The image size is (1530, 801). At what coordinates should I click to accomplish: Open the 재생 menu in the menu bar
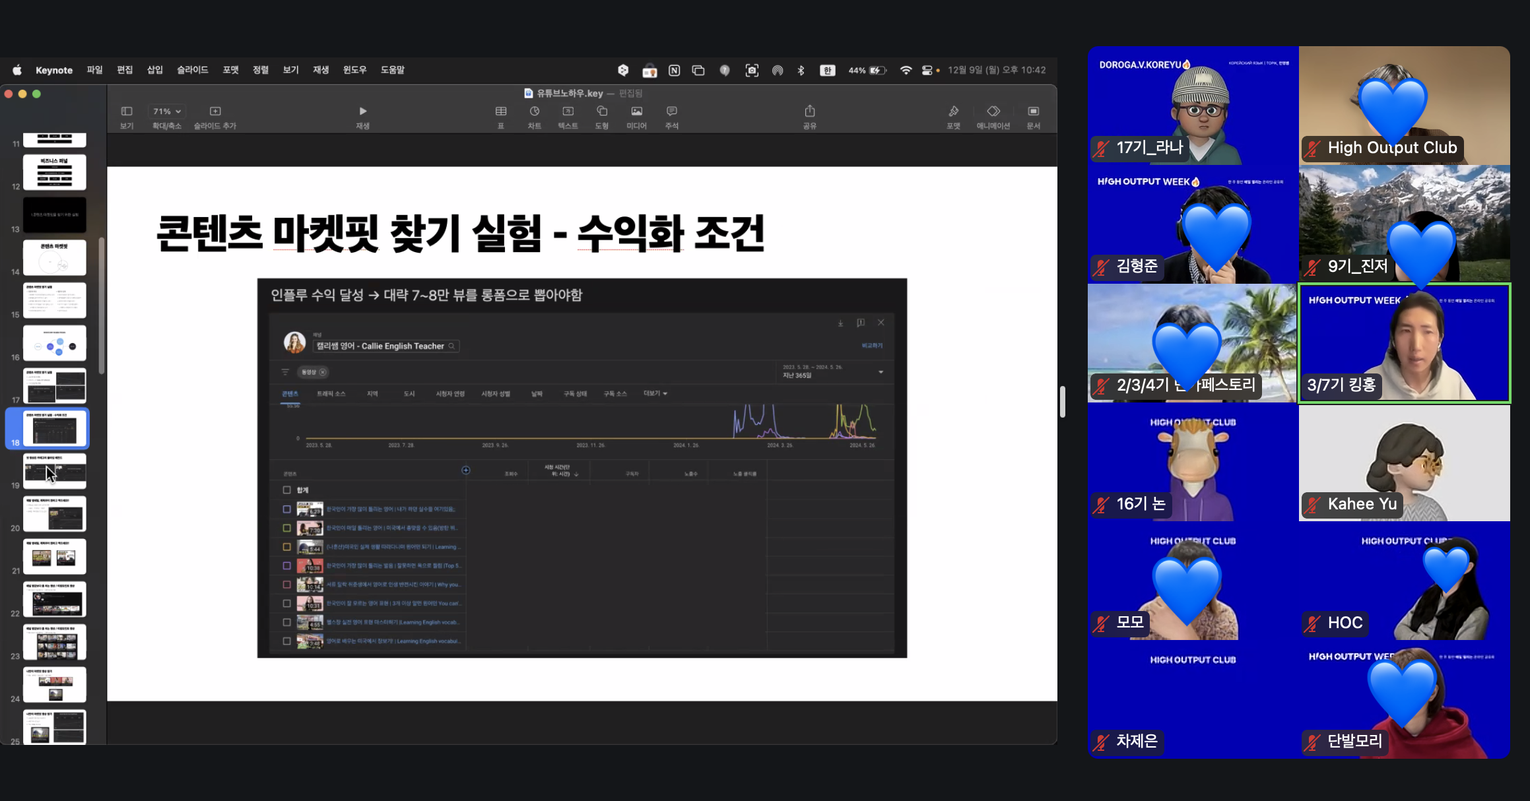[x=321, y=70]
